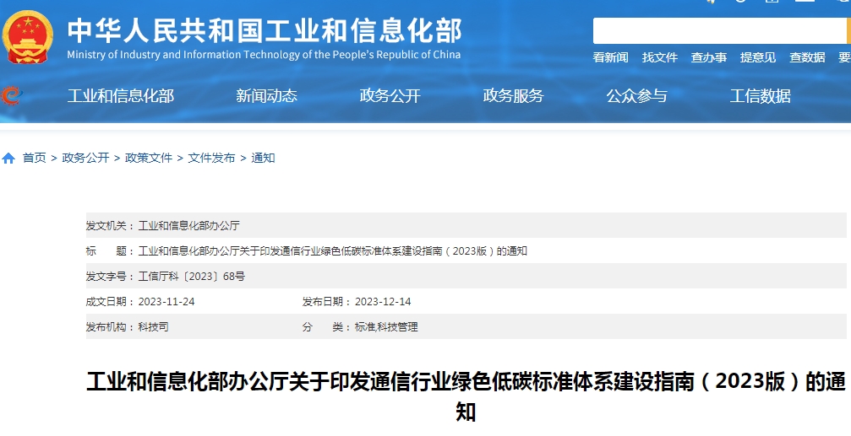This screenshot has width=851, height=436.
Task: Click the Chinese ministry name title
Action: coord(264,30)
